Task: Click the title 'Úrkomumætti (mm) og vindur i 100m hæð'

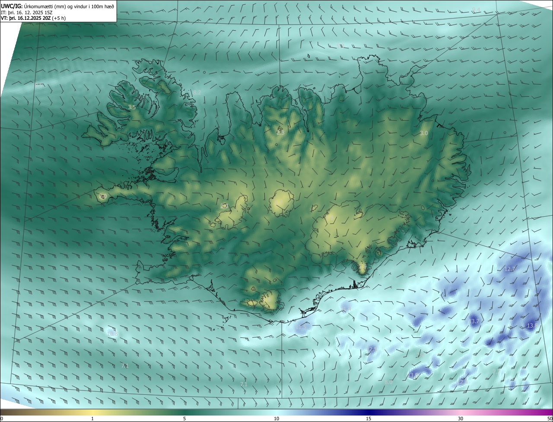Action: click(68, 6)
